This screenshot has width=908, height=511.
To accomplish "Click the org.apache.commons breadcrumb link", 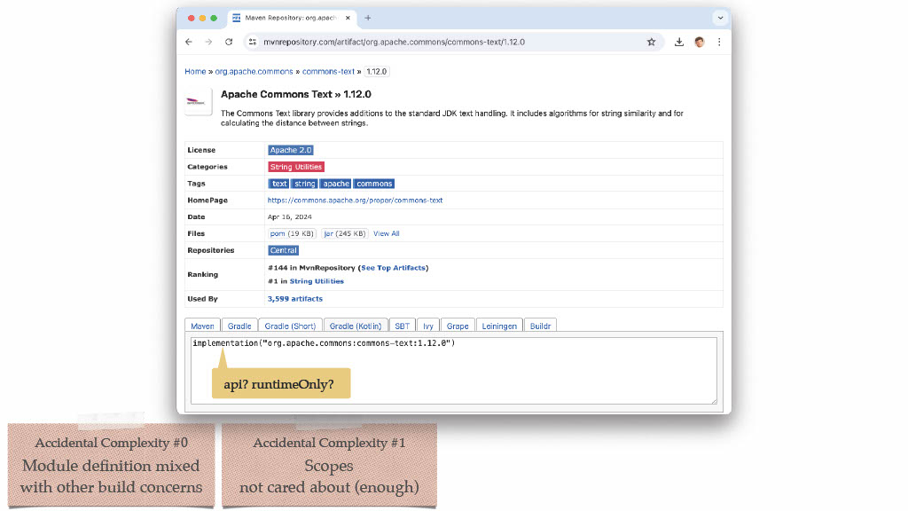I will (x=254, y=72).
